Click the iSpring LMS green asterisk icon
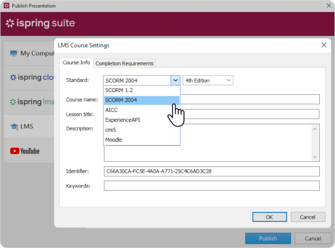335x248 pixels. (x=13, y=102)
